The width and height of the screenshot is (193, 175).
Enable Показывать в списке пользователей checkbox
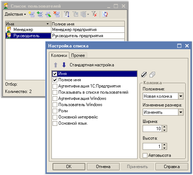(55, 92)
